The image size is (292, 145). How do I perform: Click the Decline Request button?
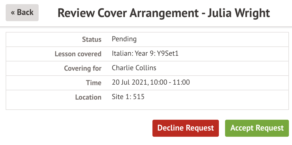coord(185,128)
